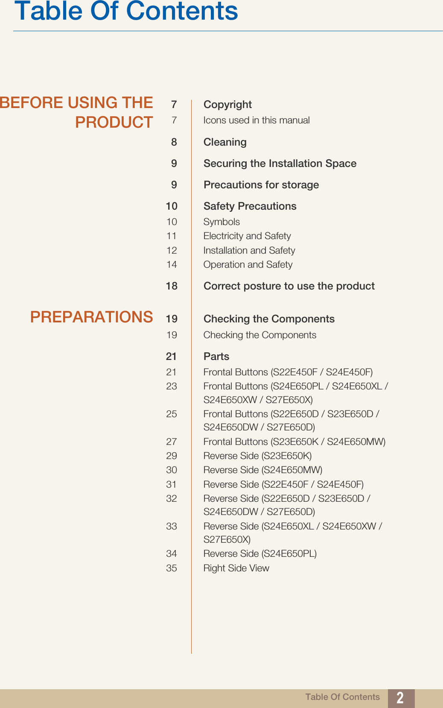Open Reverse Side (S24E650MW) entry
The height and width of the screenshot is (708, 443).
tap(263, 470)
